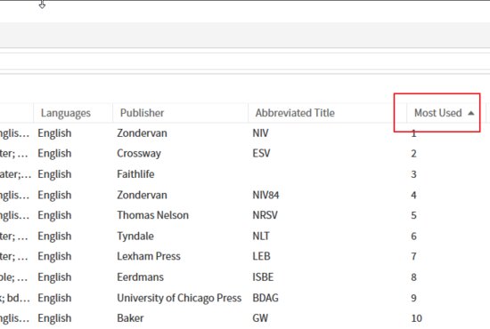Select the NIV84 abbreviated title cell
This screenshot has width=490, height=329.
coord(265,196)
